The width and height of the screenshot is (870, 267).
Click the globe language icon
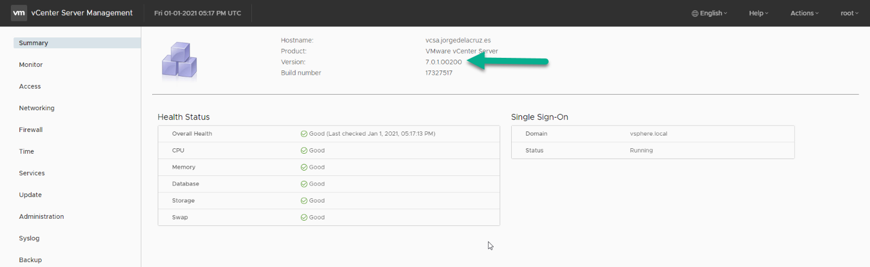[x=695, y=13]
